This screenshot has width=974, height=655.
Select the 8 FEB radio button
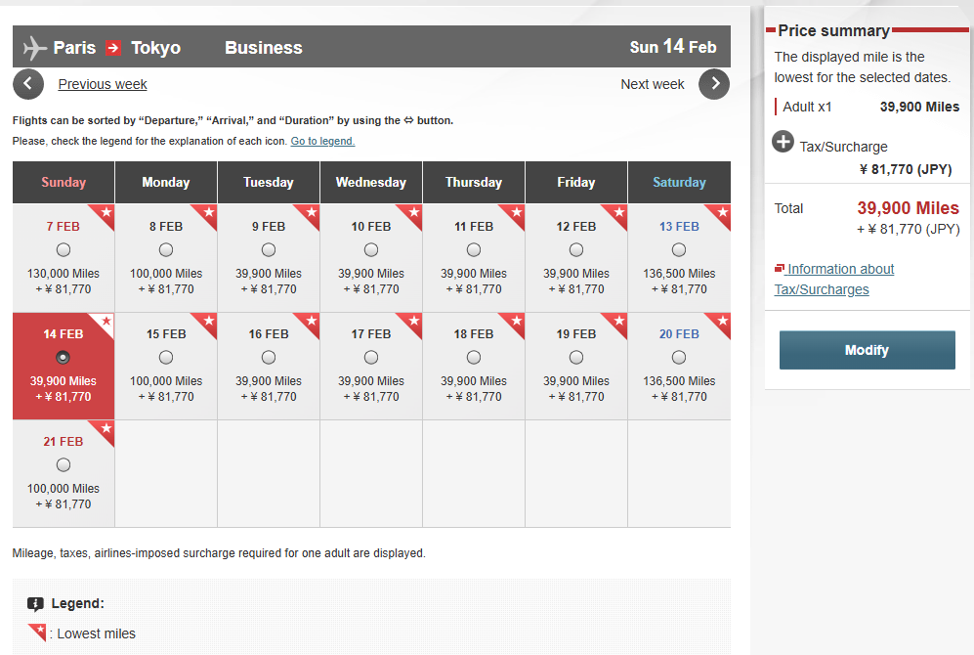tap(166, 250)
